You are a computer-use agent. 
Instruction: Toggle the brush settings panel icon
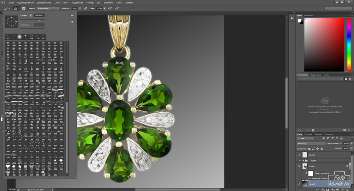[24, 8]
